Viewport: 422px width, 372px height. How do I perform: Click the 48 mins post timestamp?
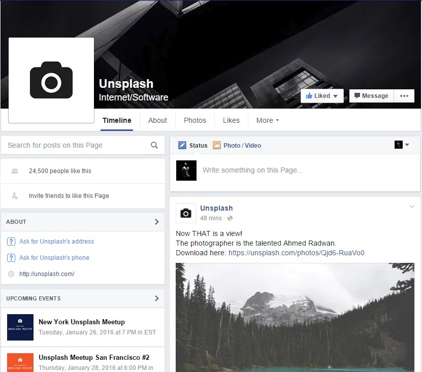tap(211, 218)
